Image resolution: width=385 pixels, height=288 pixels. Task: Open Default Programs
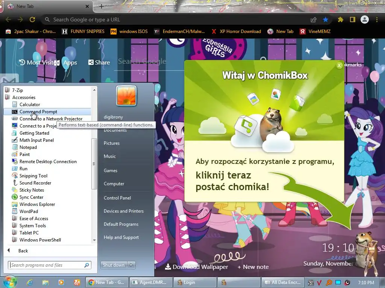point(121,224)
